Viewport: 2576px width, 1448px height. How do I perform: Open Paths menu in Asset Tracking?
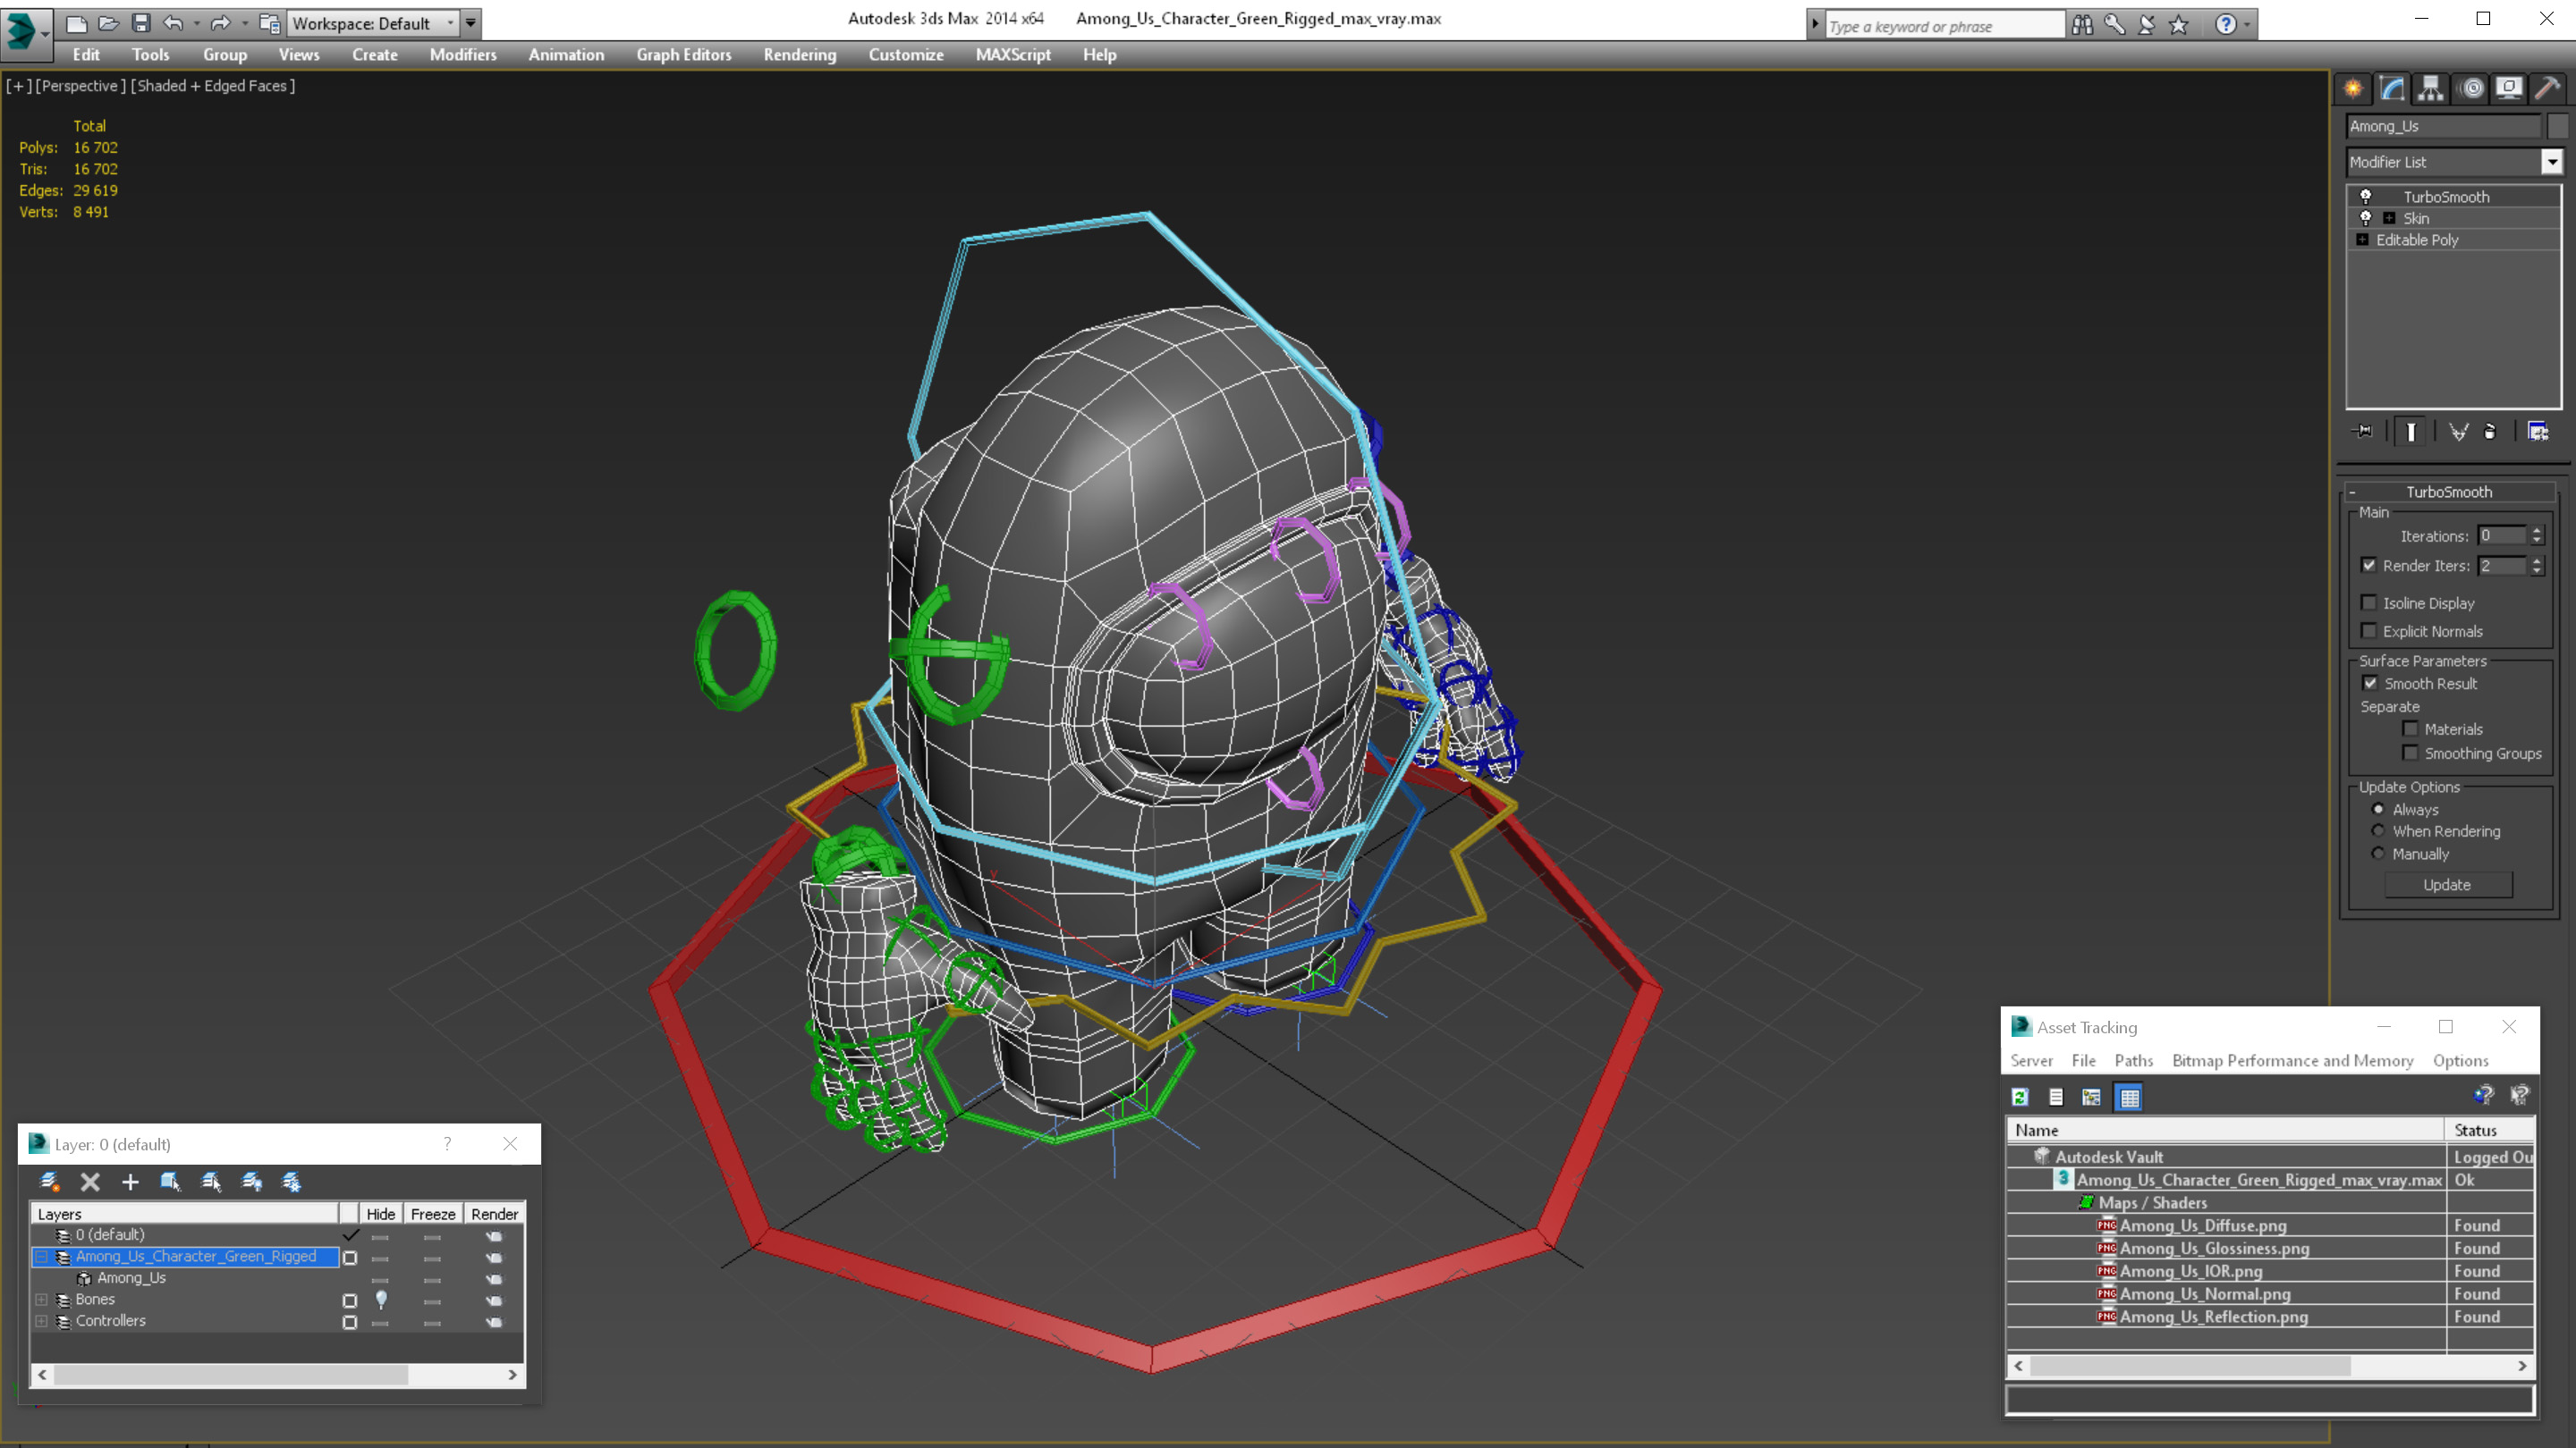tap(2133, 1061)
